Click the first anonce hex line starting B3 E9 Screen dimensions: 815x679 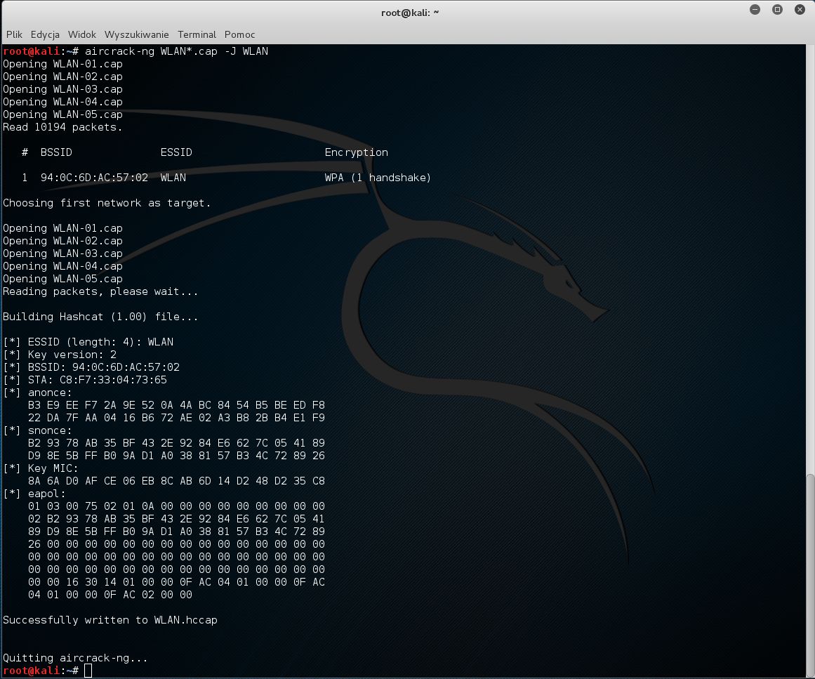pyautogui.click(x=176, y=405)
